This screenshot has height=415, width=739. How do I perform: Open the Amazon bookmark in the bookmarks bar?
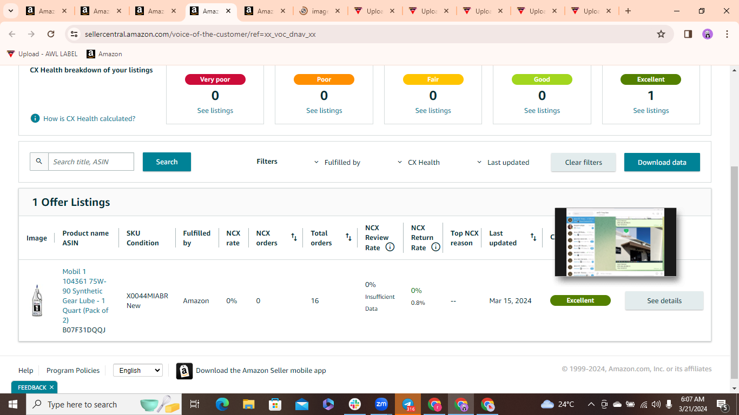pos(104,54)
